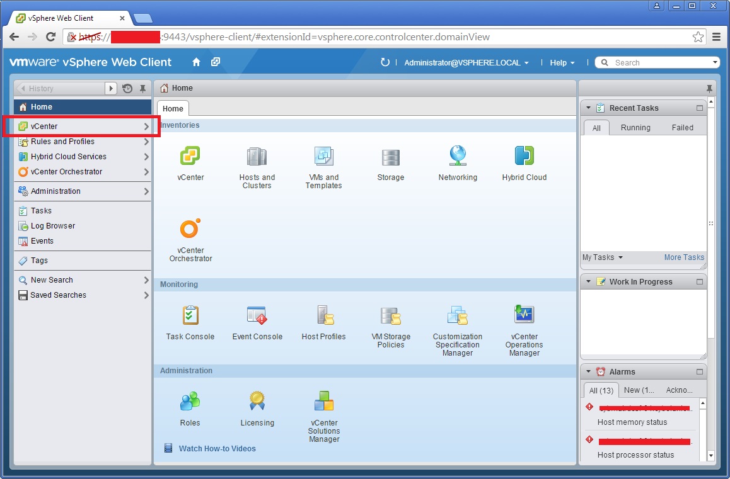Expand New Search chevron

(146, 280)
